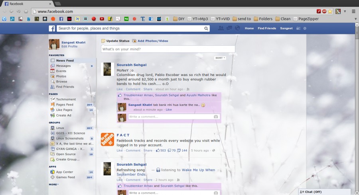Click the page vertical scrollbar down arrow
359x195 pixels.
click(357, 193)
